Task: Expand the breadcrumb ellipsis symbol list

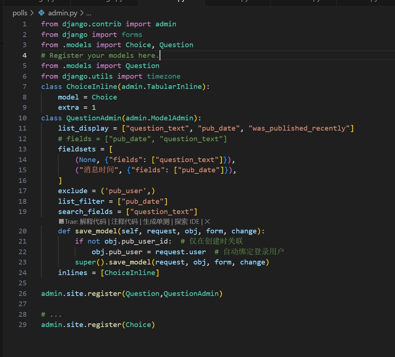Action: (x=89, y=13)
